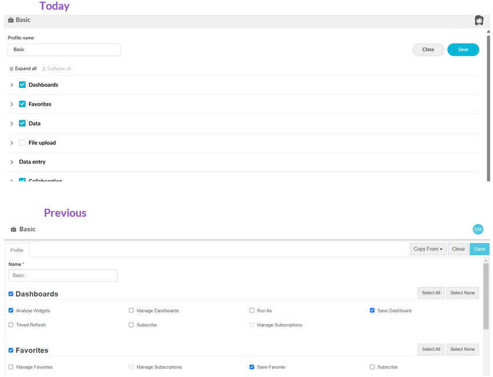Toggle the Favorites checkbox in Today view

(x=22, y=104)
